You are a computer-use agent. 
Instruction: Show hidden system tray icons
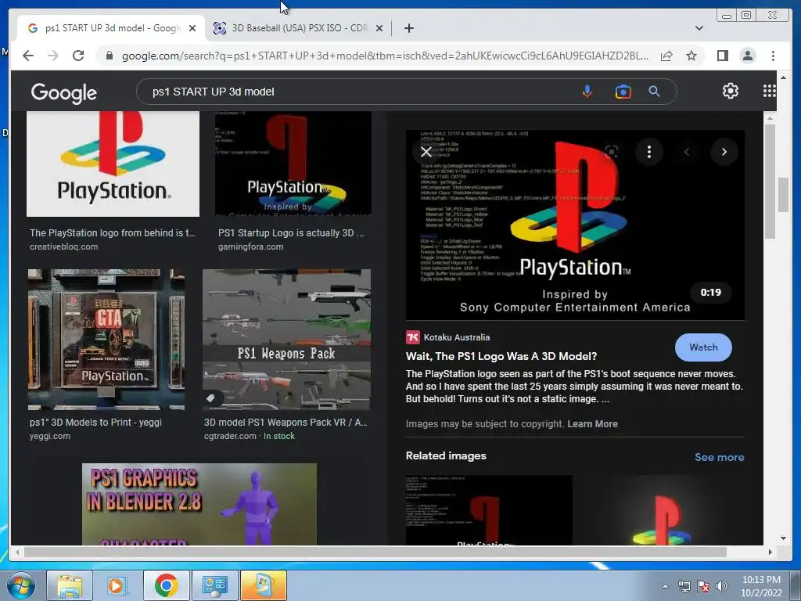coord(665,586)
